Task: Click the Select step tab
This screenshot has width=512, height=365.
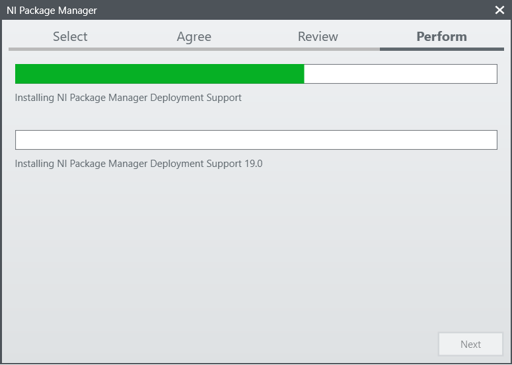Action: (x=70, y=37)
